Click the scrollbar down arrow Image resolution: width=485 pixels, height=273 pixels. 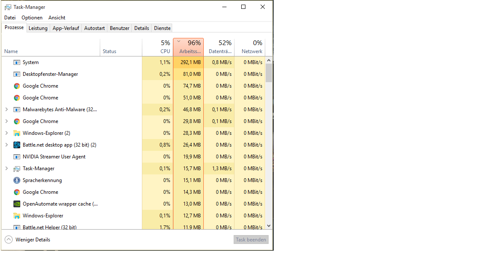pyautogui.click(x=269, y=226)
